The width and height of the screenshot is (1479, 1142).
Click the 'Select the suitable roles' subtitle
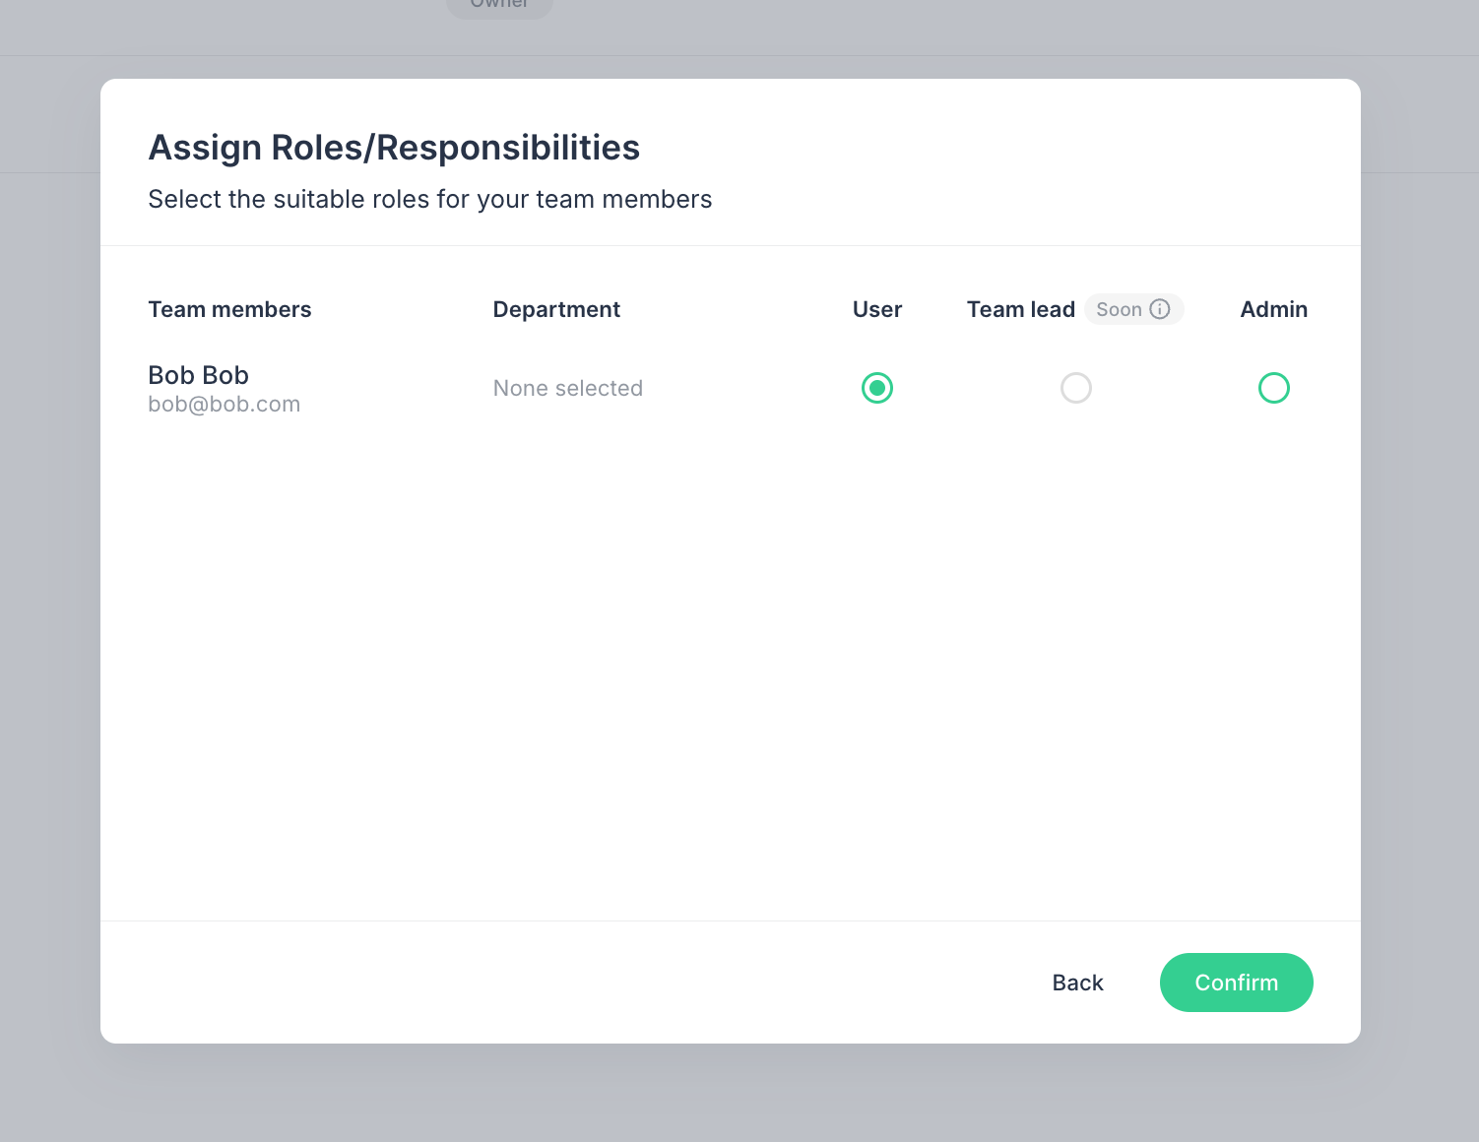click(430, 200)
